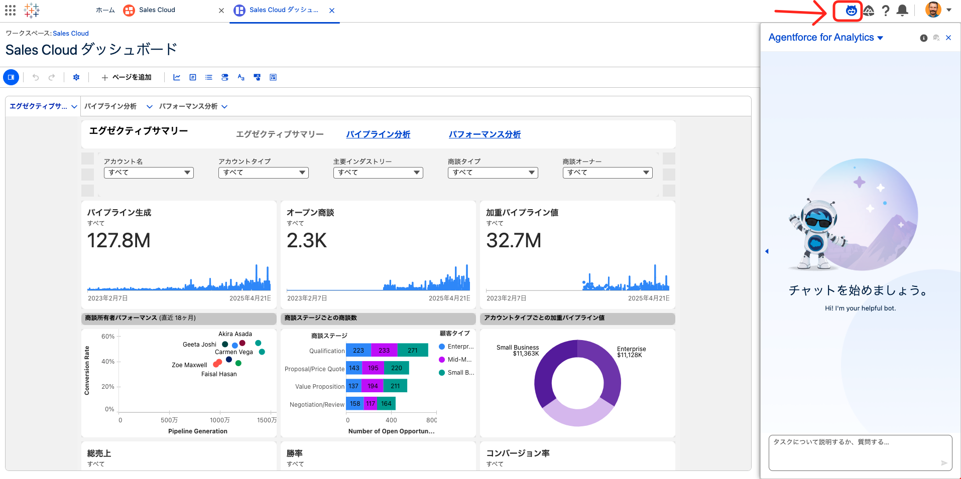Click the list widget toolbar icon
Screen dimensions: 961x479
point(209,77)
